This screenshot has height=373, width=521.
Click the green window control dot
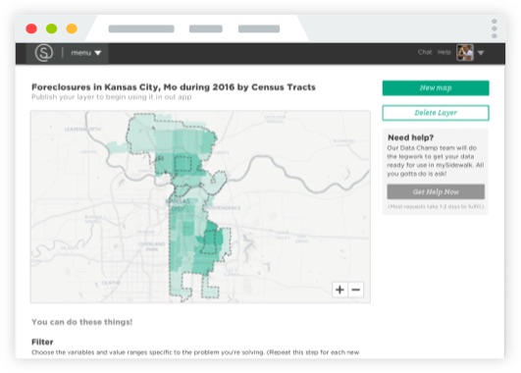51,28
